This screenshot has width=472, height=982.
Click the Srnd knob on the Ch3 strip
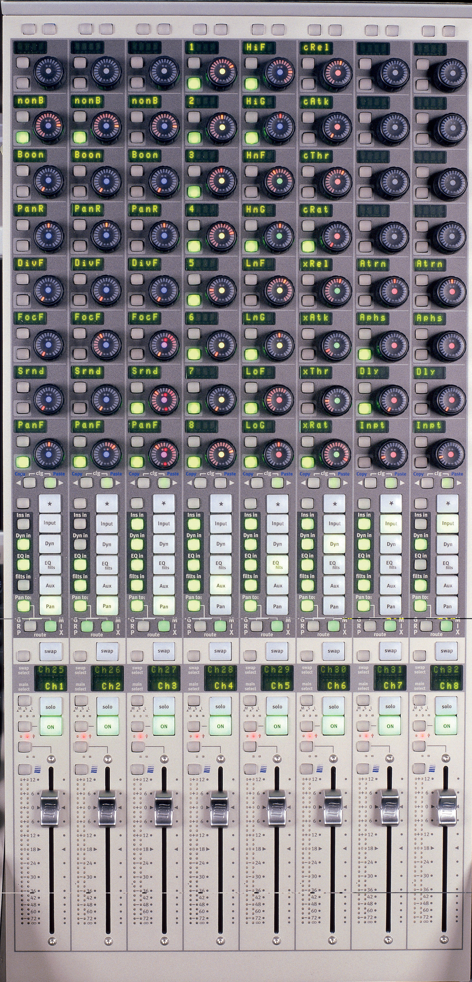coord(164,400)
